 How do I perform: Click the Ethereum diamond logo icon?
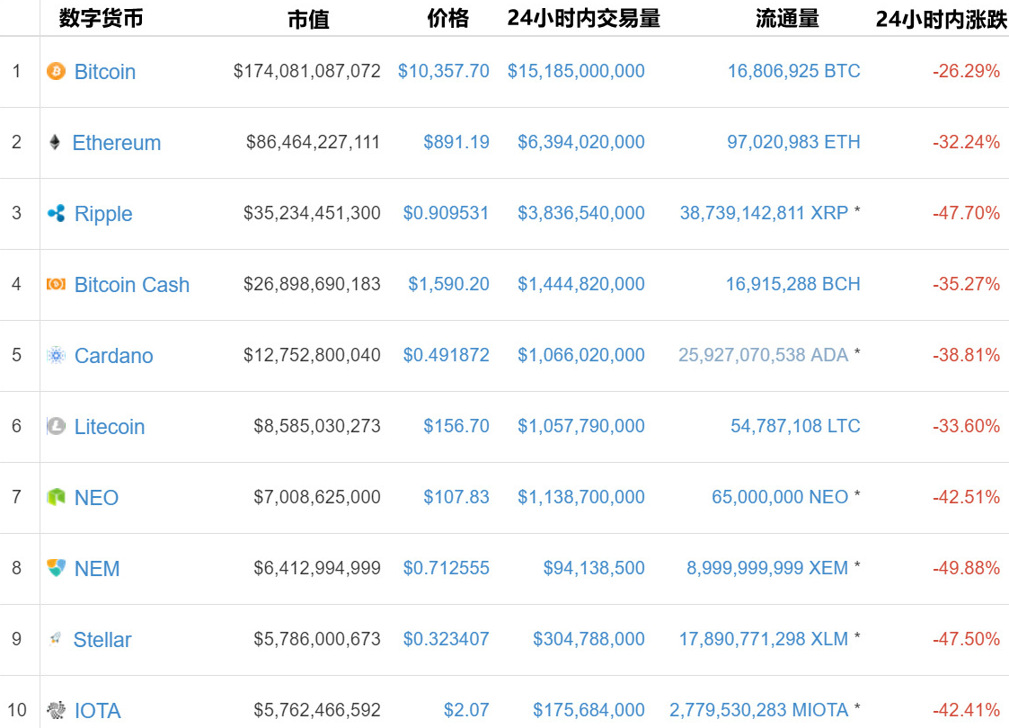point(55,142)
